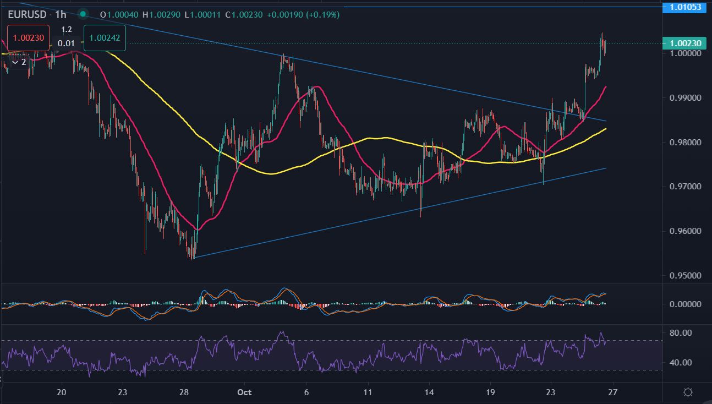The height and width of the screenshot is (404, 712).
Task: Click the 0.95000 price axis label
Action: click(x=684, y=275)
